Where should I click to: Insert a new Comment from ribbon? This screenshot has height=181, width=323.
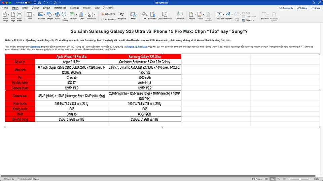(180, 16)
